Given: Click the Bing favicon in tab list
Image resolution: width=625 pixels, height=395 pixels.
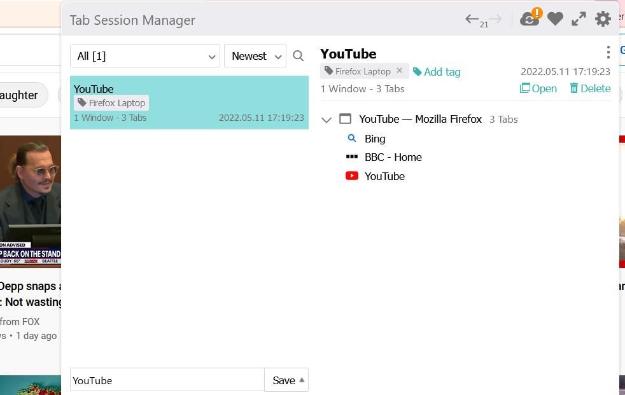Looking at the screenshot, I should pyautogui.click(x=351, y=138).
